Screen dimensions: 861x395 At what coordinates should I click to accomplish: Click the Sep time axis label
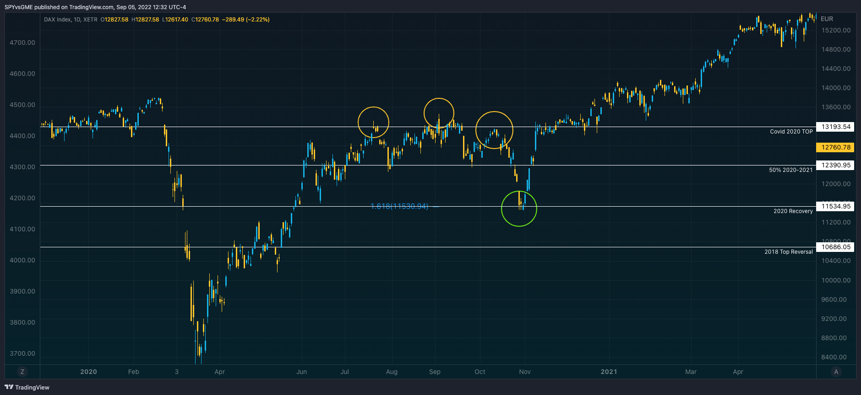pyautogui.click(x=435, y=372)
